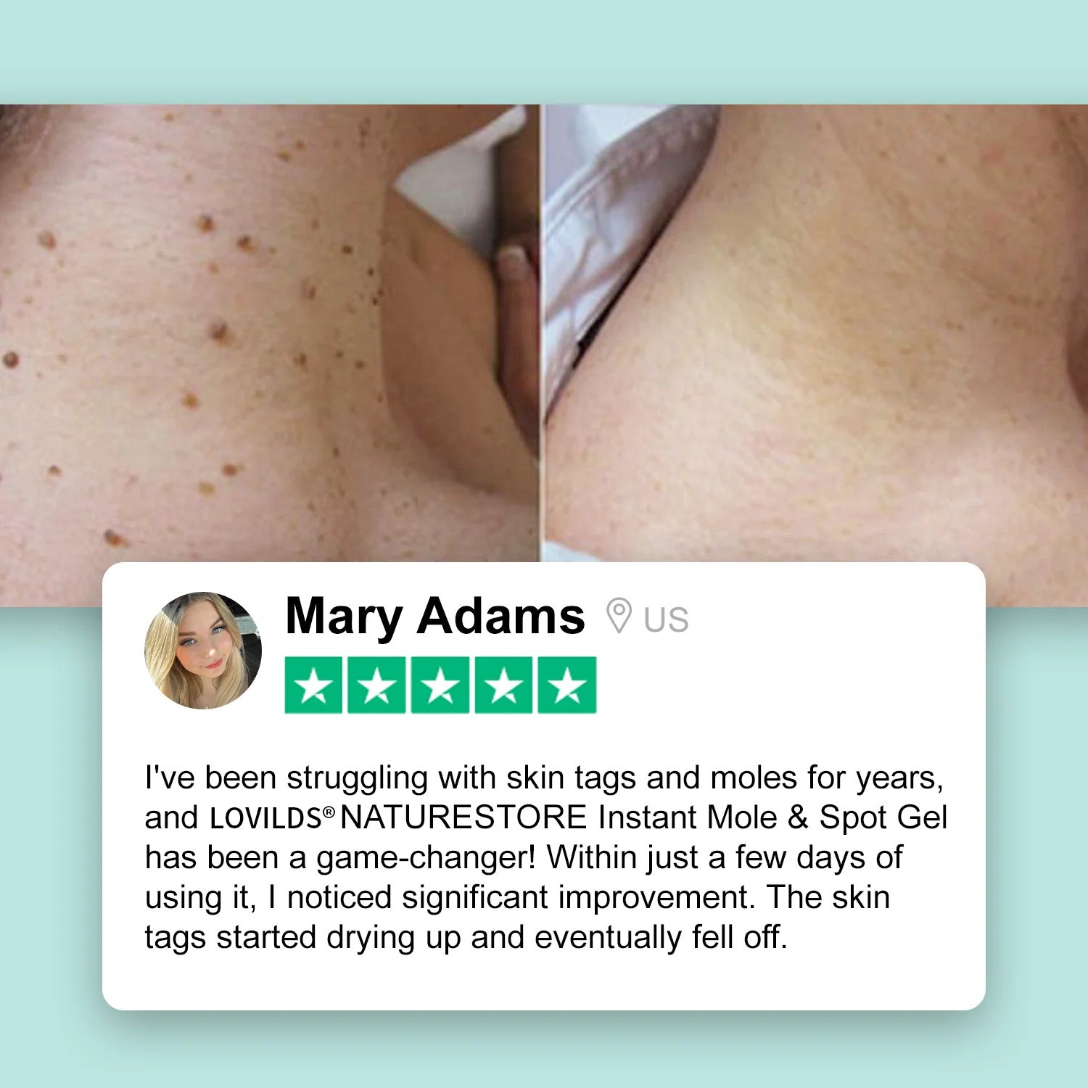Image resolution: width=1088 pixels, height=1088 pixels.
Task: Click the phrase Instant Mole & Spot Gel
Action: coord(773,817)
